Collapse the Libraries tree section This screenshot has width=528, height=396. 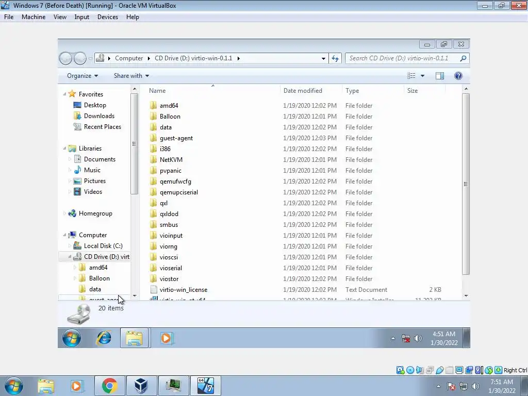point(64,148)
